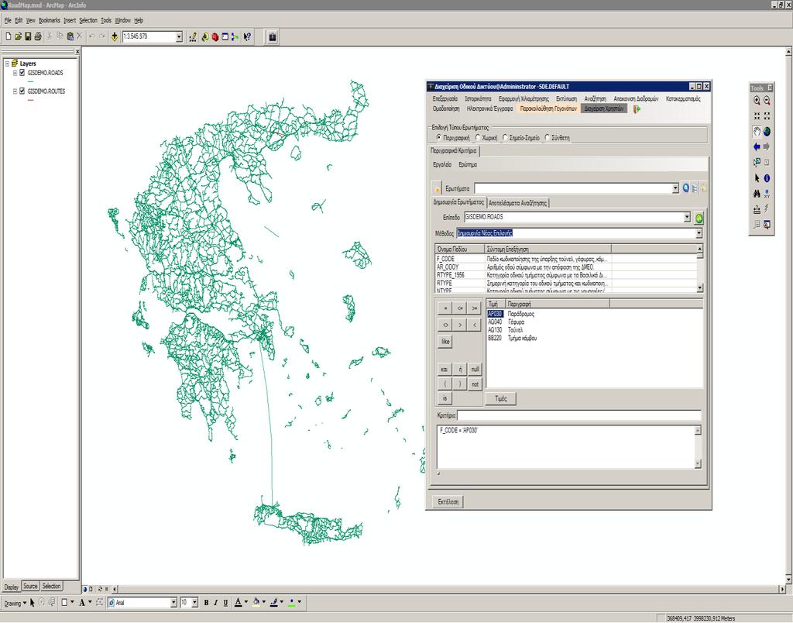
Task: Select the Σύνθετη radio option
Action: 547,138
